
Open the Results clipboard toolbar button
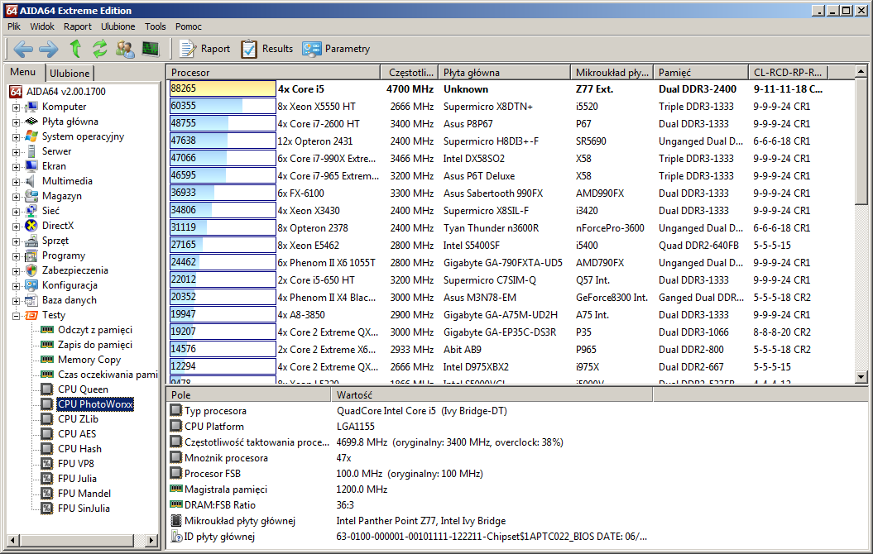(266, 49)
